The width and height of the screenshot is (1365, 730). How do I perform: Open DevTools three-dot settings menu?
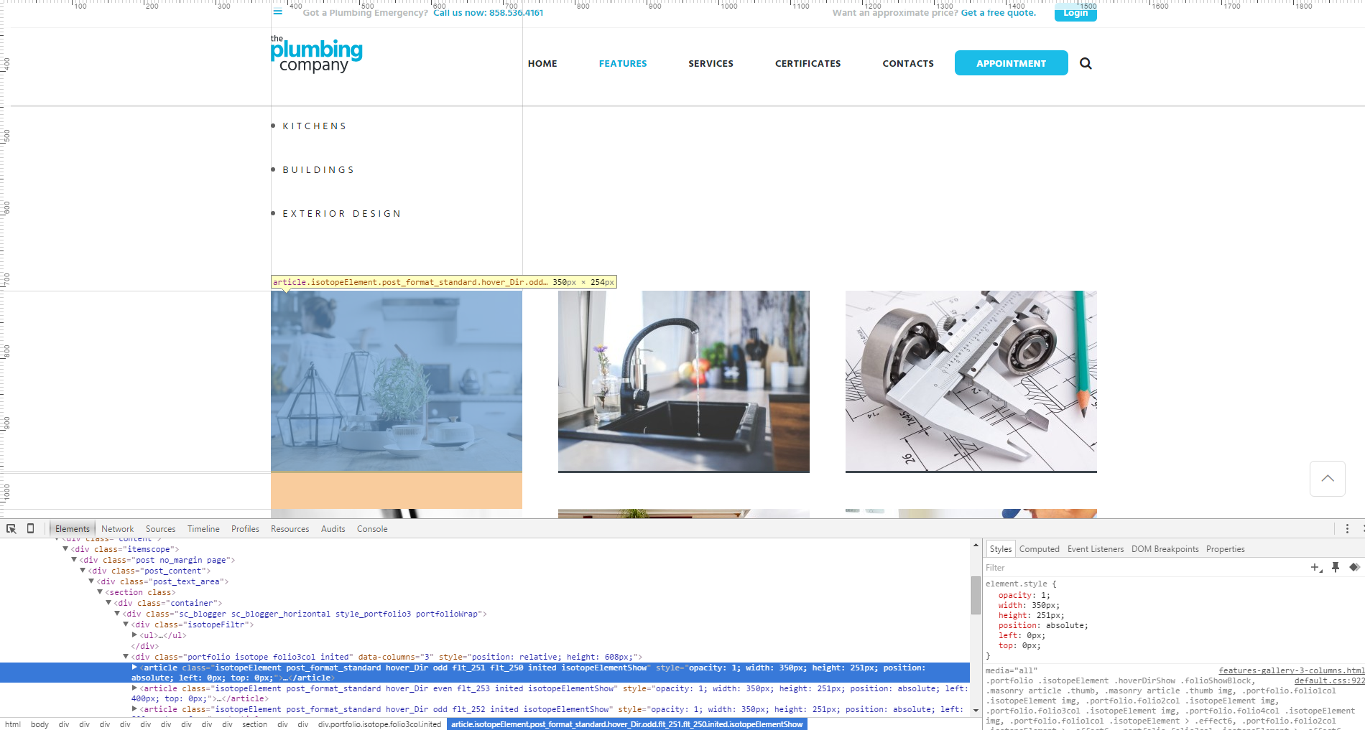coord(1347,528)
